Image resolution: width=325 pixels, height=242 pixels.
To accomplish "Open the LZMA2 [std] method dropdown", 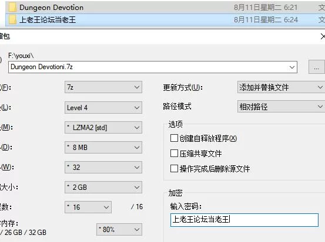I will pyautogui.click(x=103, y=127).
